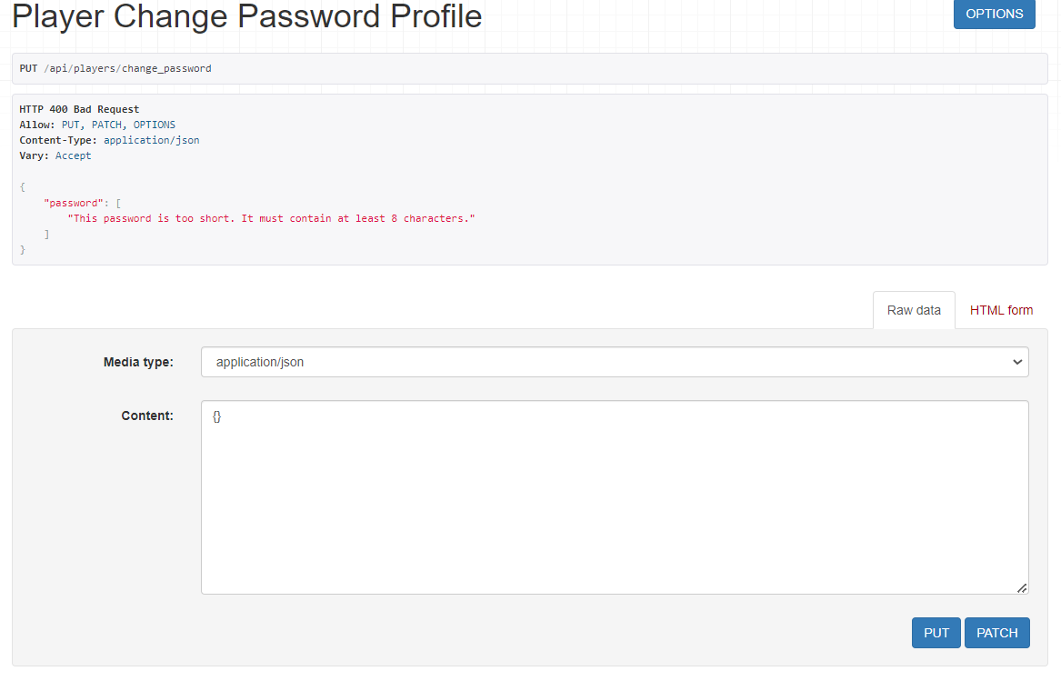Click the empty braces in Content box
Viewport: 1061px width, 681px height.
point(216,416)
